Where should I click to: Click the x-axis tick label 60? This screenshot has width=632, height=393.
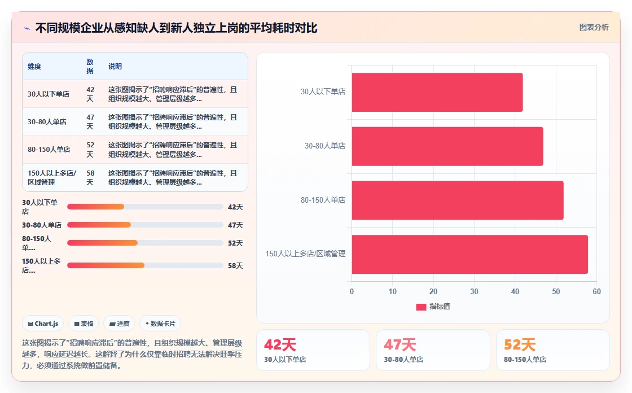click(x=596, y=292)
